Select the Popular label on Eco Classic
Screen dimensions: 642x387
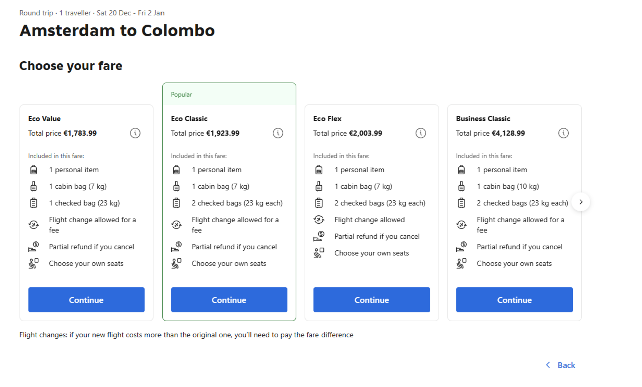coord(182,95)
